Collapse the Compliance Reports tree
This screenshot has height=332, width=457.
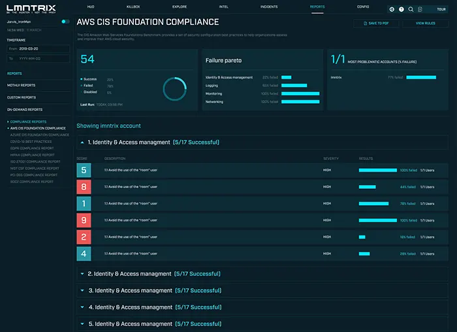[8, 122]
